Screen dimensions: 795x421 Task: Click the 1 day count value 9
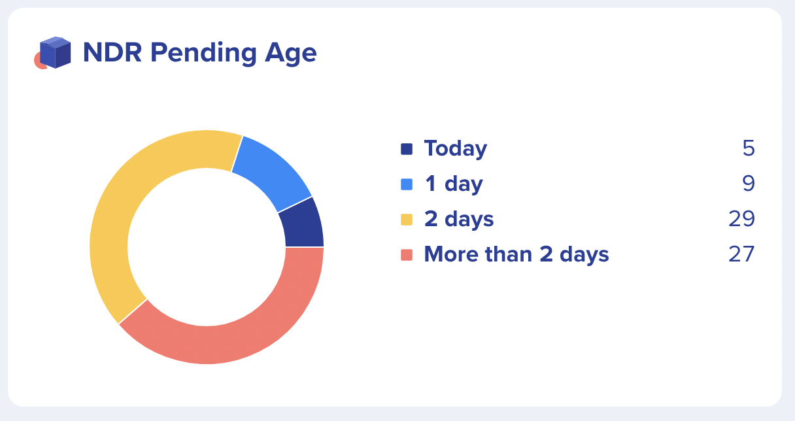pos(748,184)
